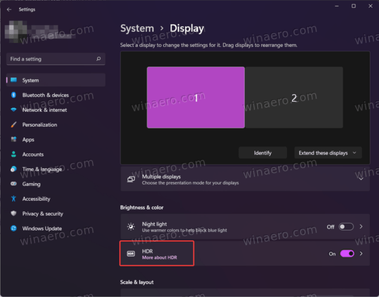Minimize the Settings window

tap(337, 6)
